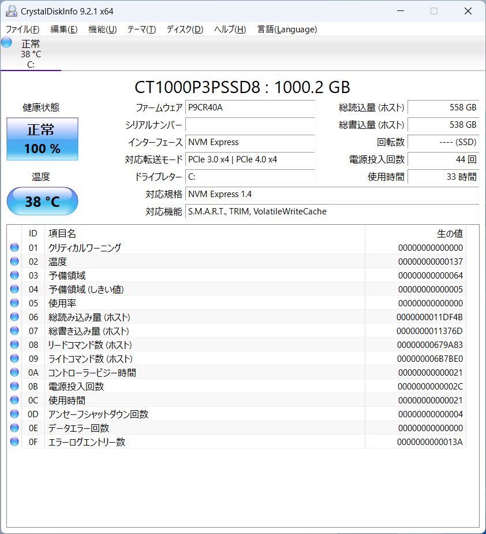Click the standard field NVM Express 1.4
The height and width of the screenshot is (534, 486).
click(332, 194)
